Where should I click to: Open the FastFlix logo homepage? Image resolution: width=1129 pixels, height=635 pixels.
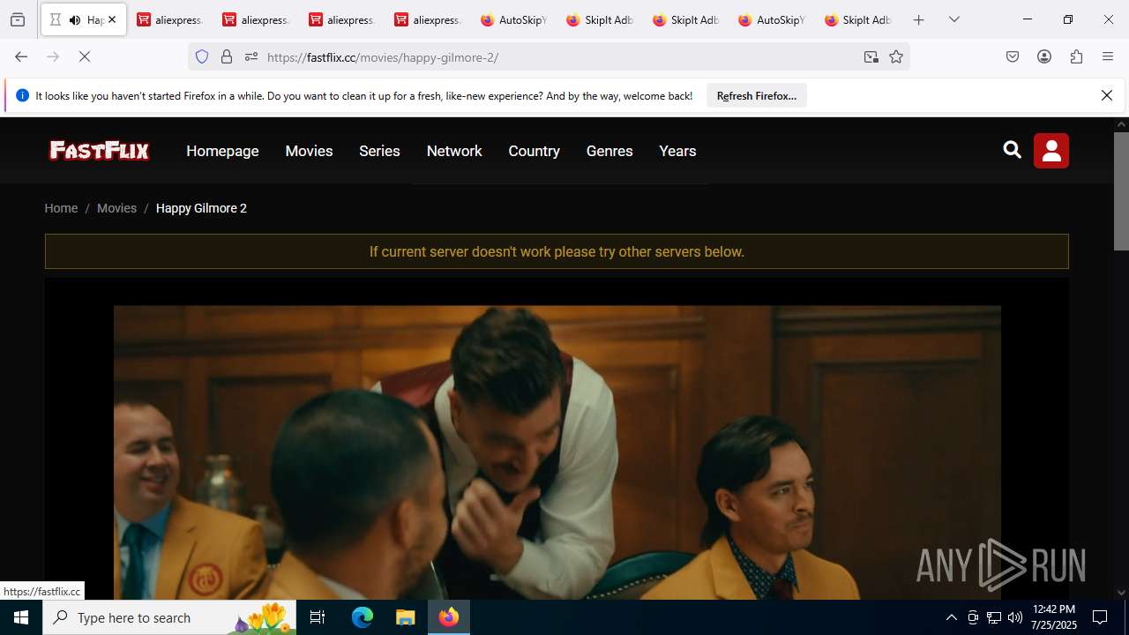tap(100, 151)
